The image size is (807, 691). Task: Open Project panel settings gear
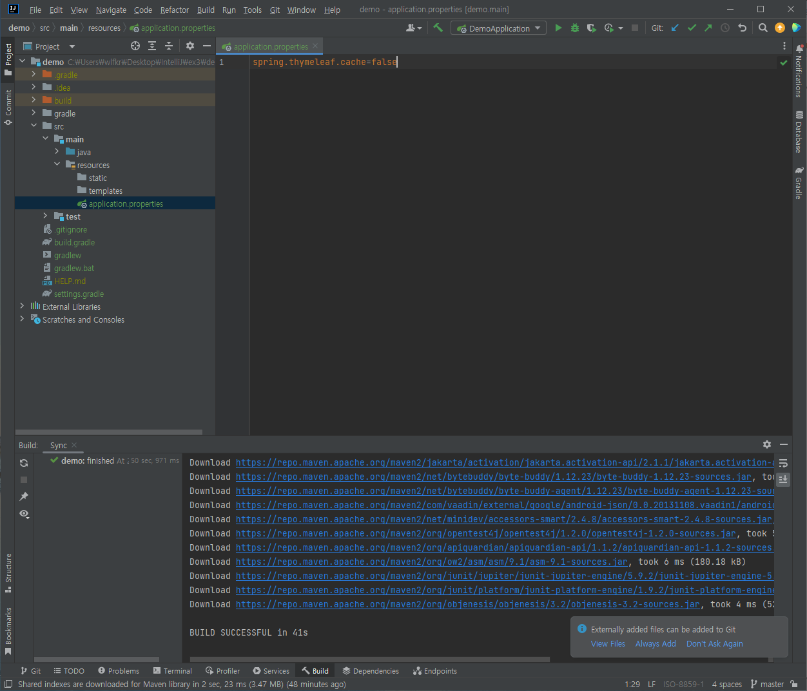pos(190,46)
